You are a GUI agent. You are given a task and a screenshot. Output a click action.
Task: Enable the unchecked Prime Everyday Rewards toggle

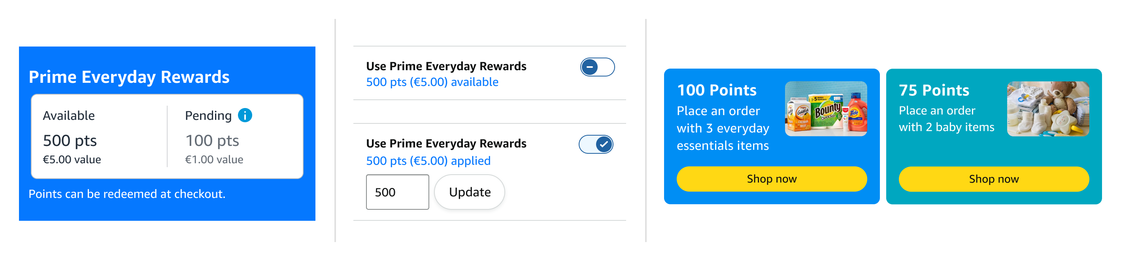point(597,67)
